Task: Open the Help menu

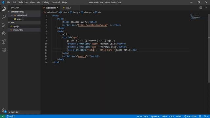Action: click(x=64, y=2)
